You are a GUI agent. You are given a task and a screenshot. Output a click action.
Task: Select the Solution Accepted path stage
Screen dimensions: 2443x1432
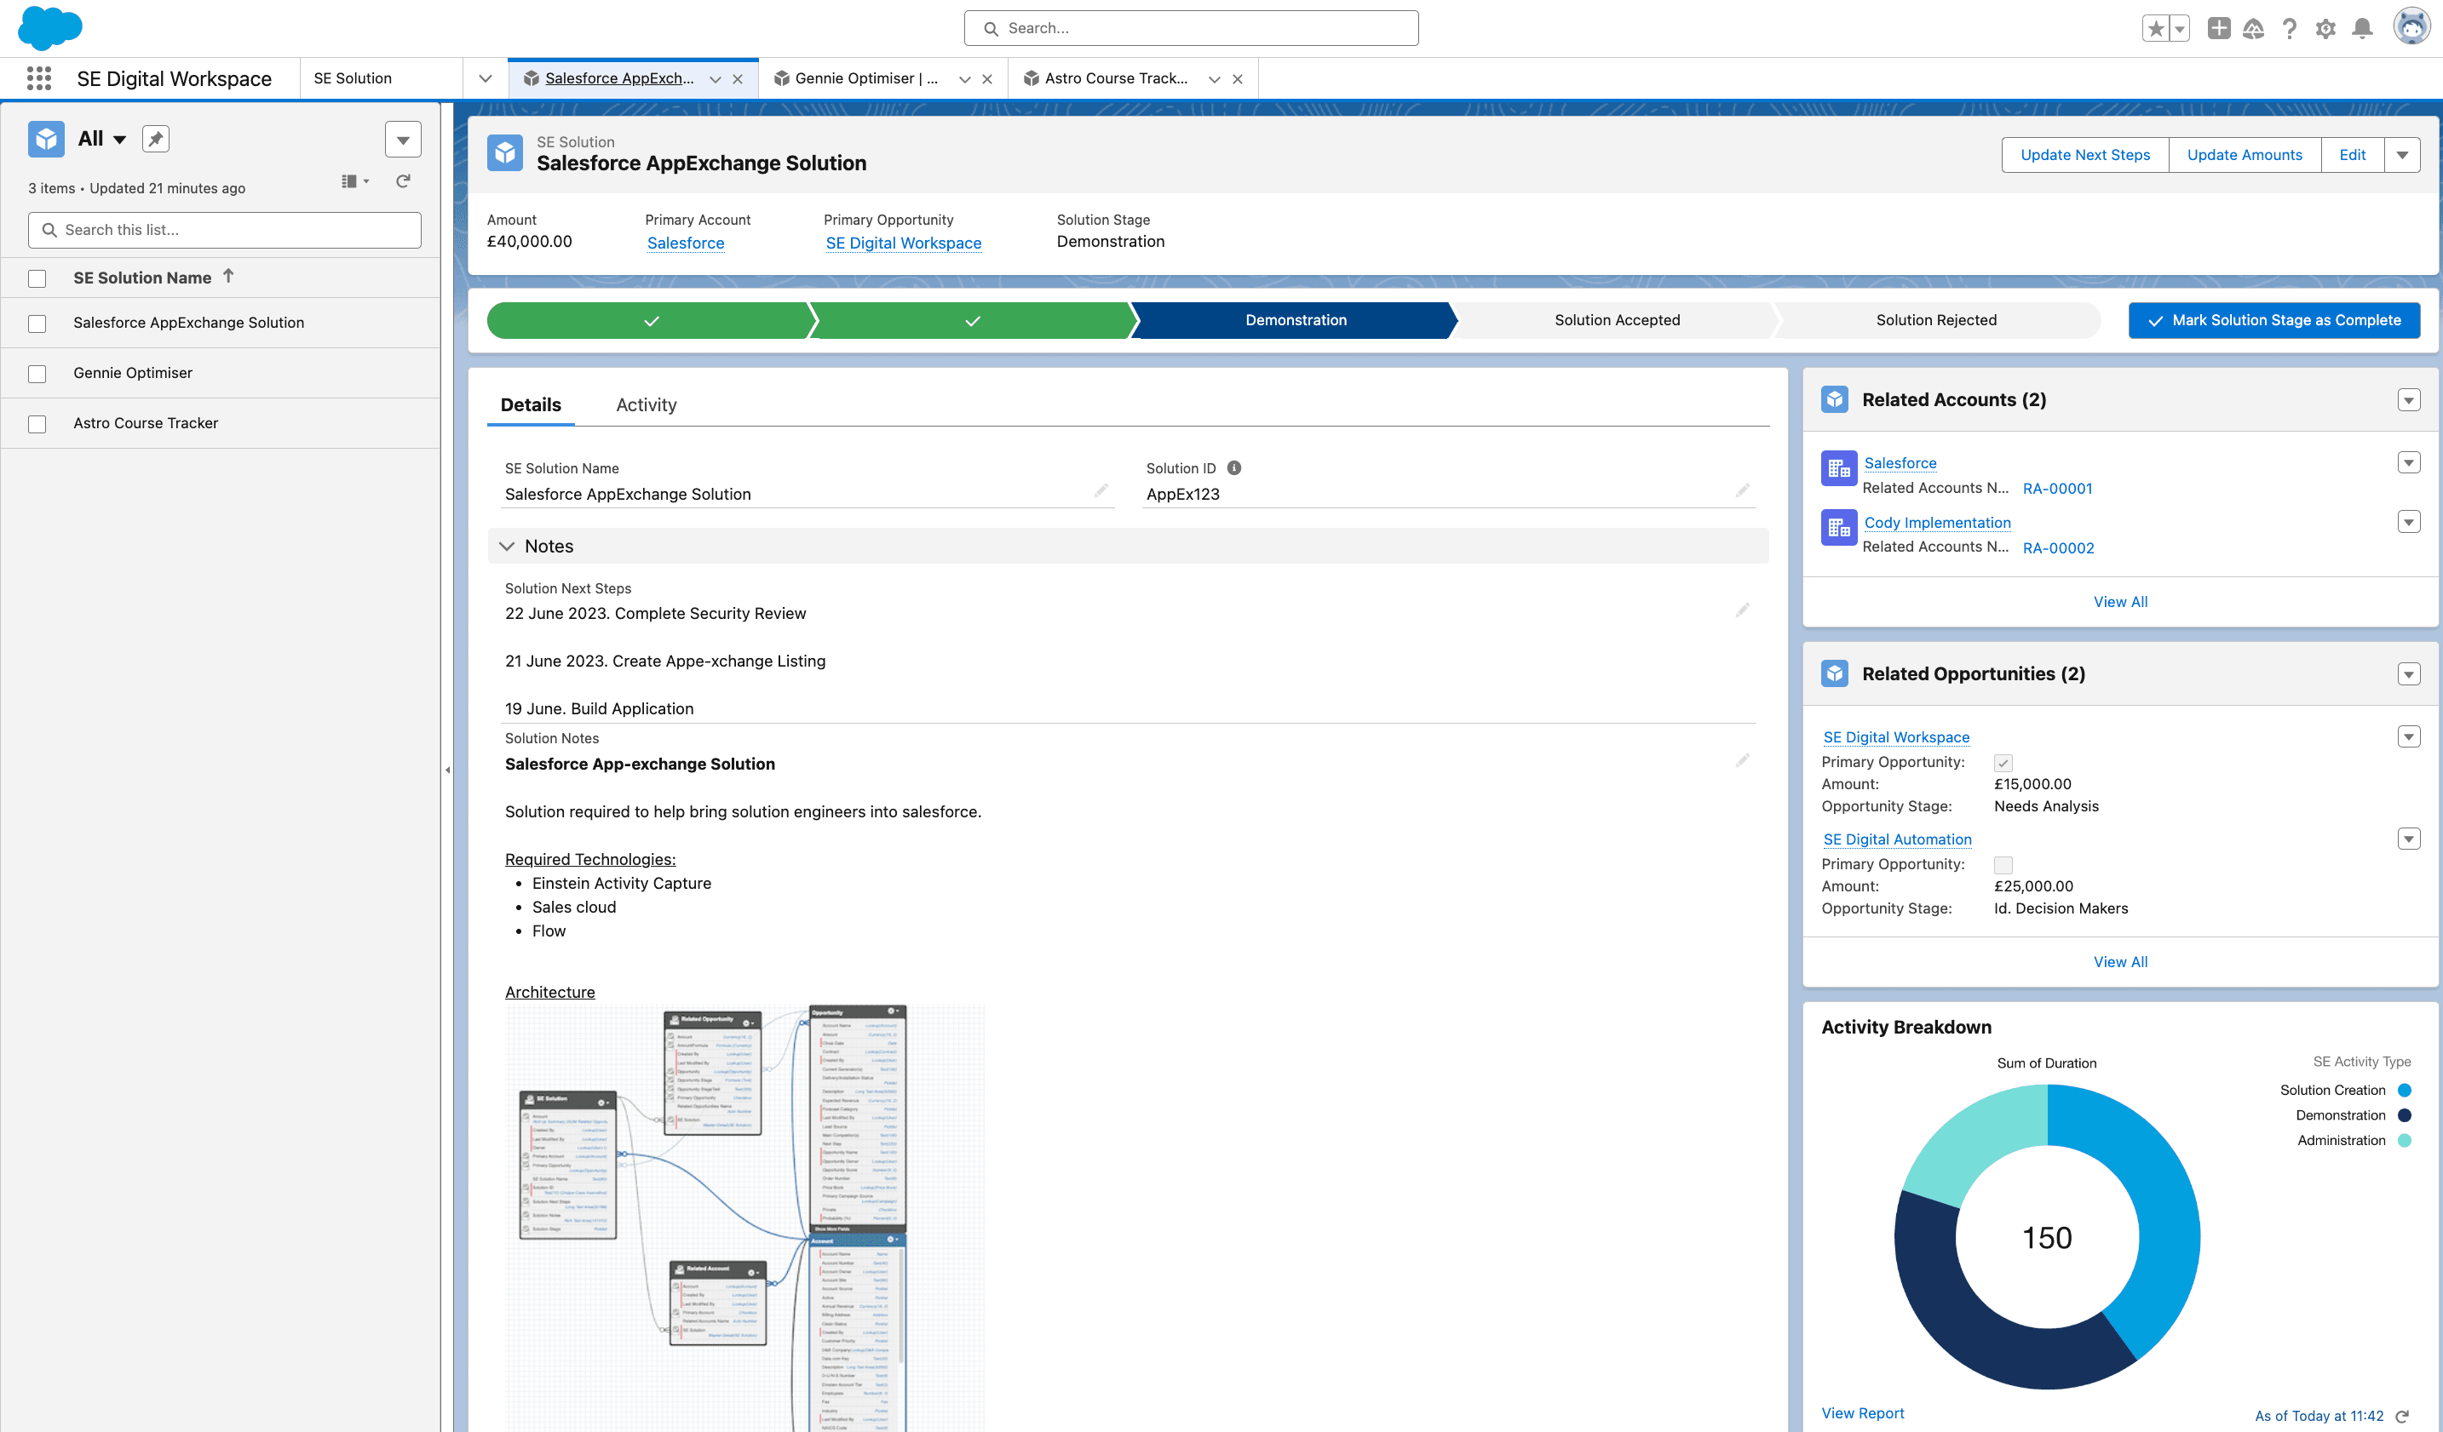1616,321
